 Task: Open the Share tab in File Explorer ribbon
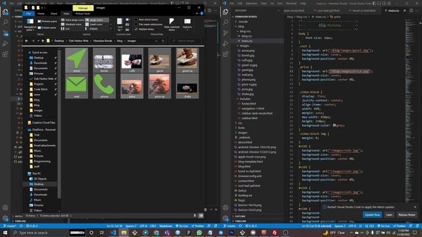pyautogui.click(x=54, y=13)
